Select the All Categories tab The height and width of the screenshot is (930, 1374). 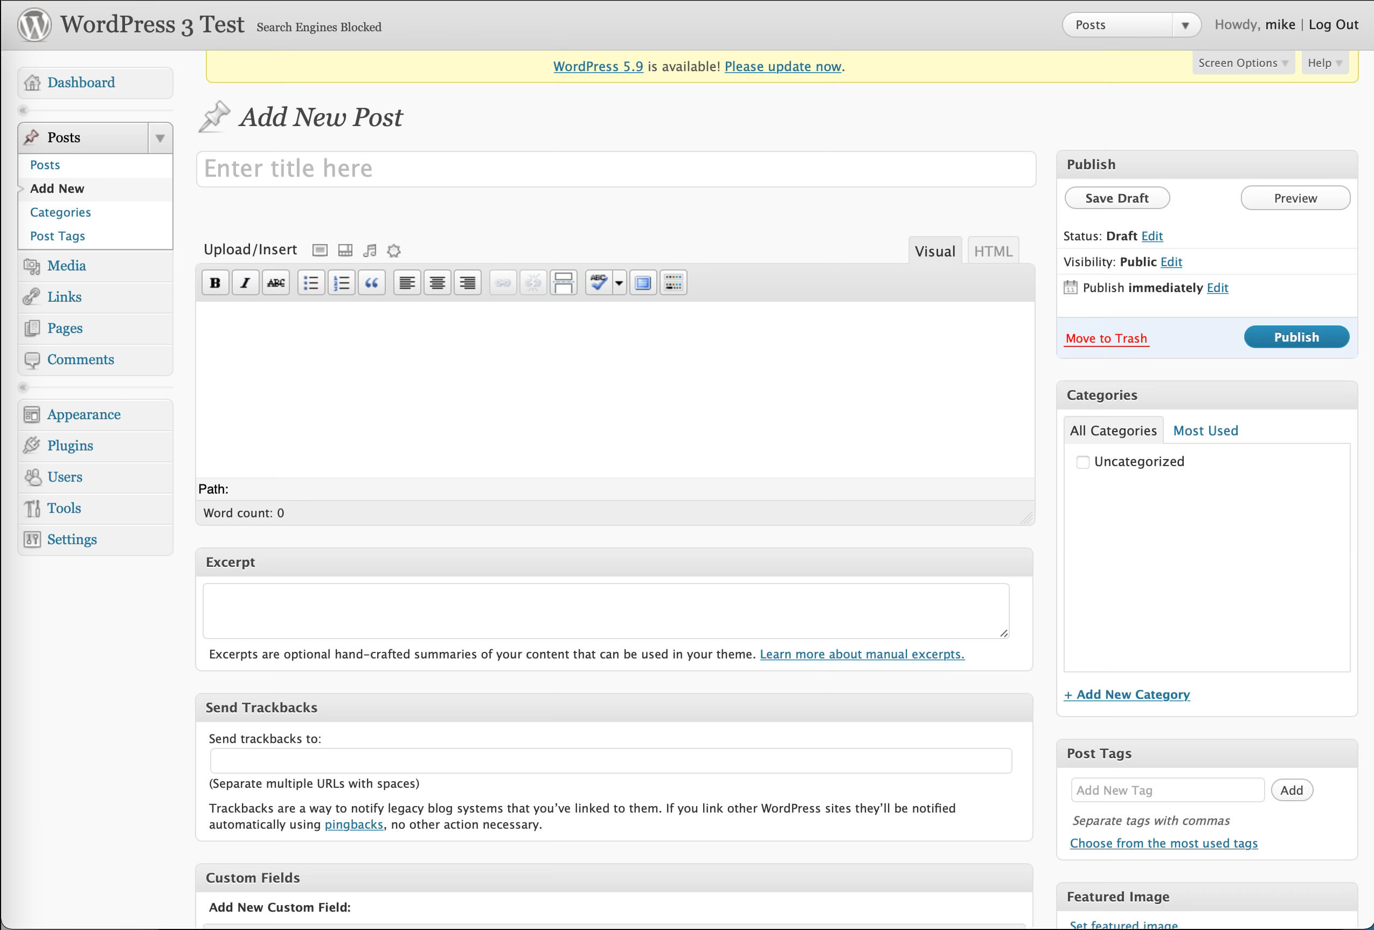(x=1113, y=431)
